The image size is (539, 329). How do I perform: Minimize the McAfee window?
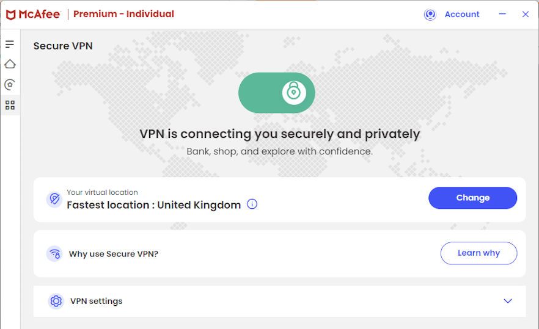[x=502, y=14]
